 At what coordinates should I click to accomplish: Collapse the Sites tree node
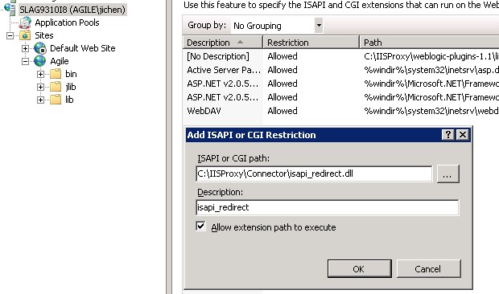point(10,35)
